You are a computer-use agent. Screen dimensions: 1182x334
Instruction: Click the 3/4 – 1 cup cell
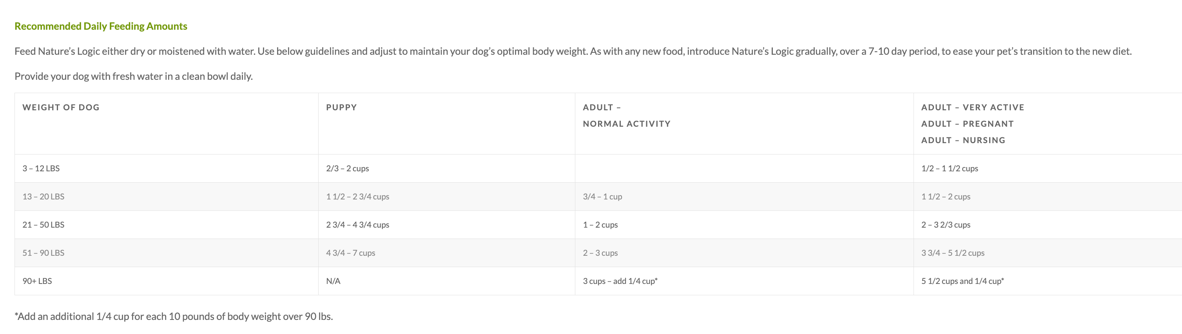click(602, 197)
